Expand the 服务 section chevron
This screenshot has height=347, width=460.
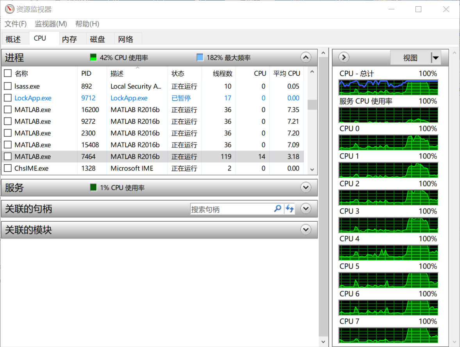point(306,187)
